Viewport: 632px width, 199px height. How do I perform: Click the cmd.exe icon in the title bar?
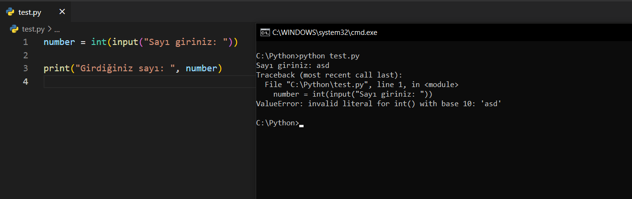point(264,33)
